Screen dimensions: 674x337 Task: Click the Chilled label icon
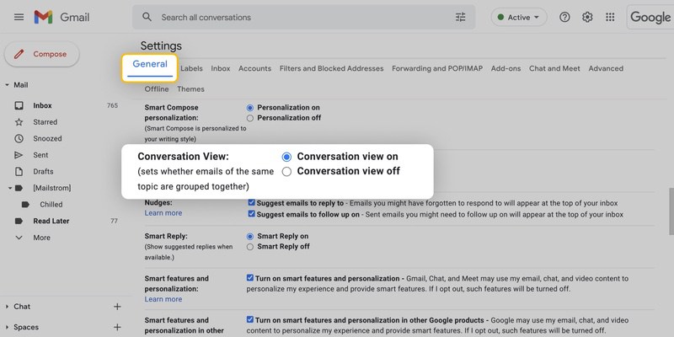pyautogui.click(x=26, y=205)
